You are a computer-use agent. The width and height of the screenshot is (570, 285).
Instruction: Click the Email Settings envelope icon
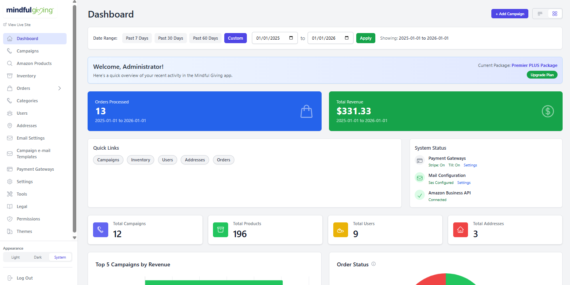tap(9, 138)
